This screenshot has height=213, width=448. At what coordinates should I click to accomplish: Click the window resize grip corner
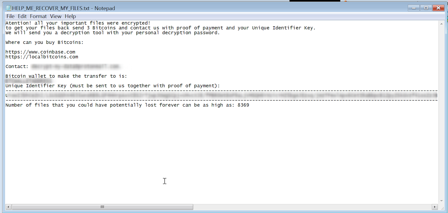point(442,208)
